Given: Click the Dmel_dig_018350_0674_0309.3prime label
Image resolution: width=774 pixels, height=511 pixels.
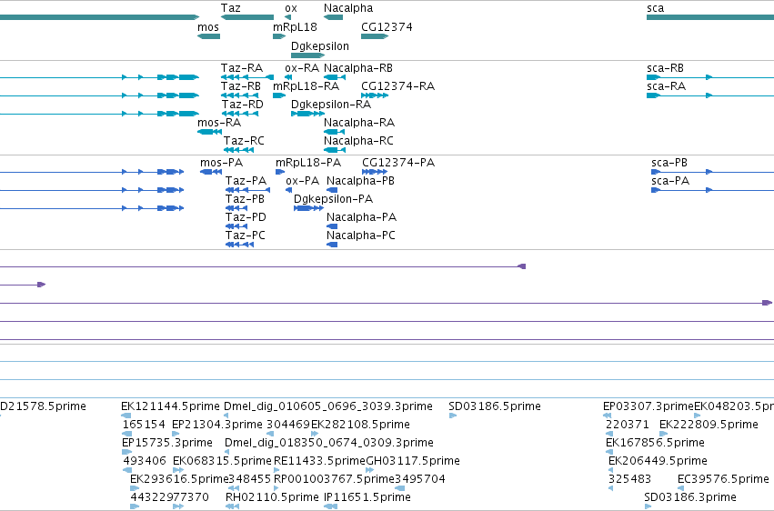Looking at the screenshot, I should click(x=329, y=443).
